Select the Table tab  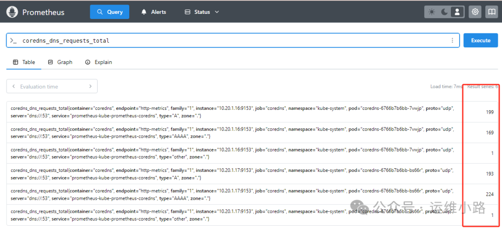(x=24, y=62)
